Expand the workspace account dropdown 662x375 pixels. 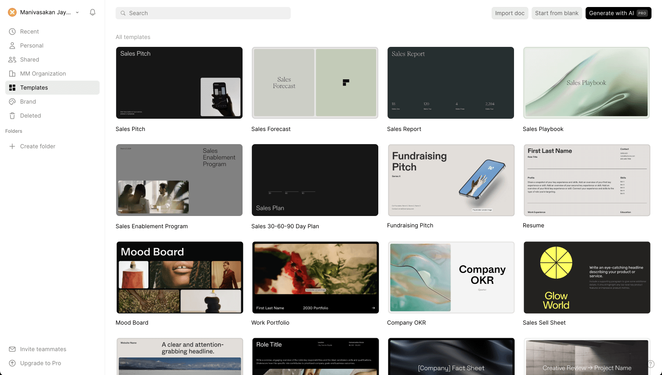point(77,12)
